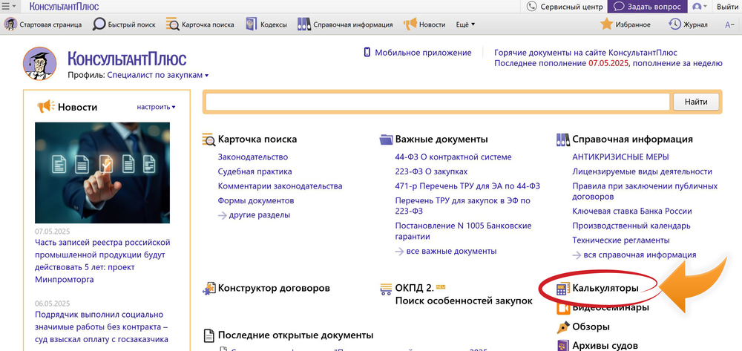Expand the Специалист по закупкам profile dropdown

click(157, 75)
